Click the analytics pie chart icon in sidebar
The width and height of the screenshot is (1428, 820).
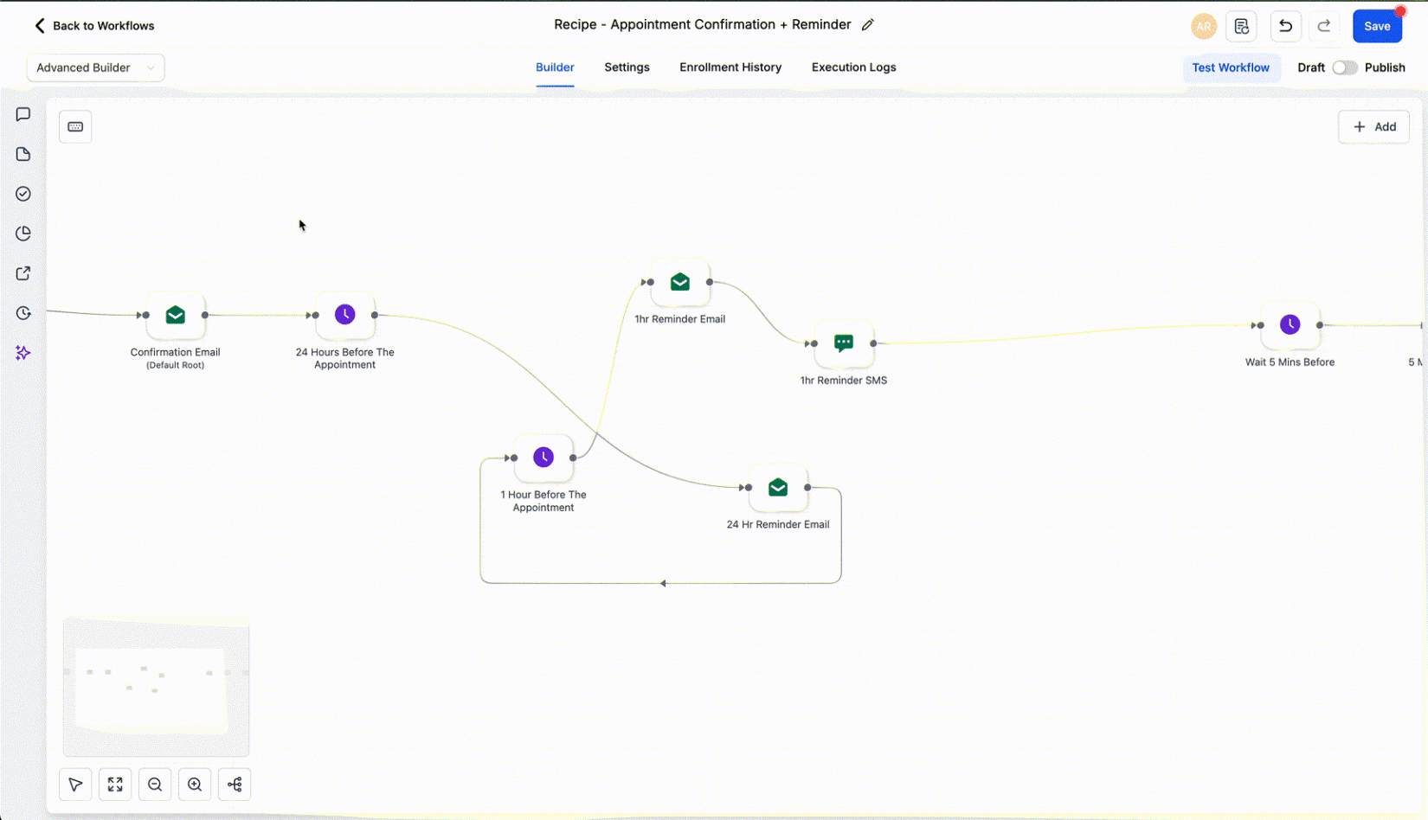click(x=23, y=233)
